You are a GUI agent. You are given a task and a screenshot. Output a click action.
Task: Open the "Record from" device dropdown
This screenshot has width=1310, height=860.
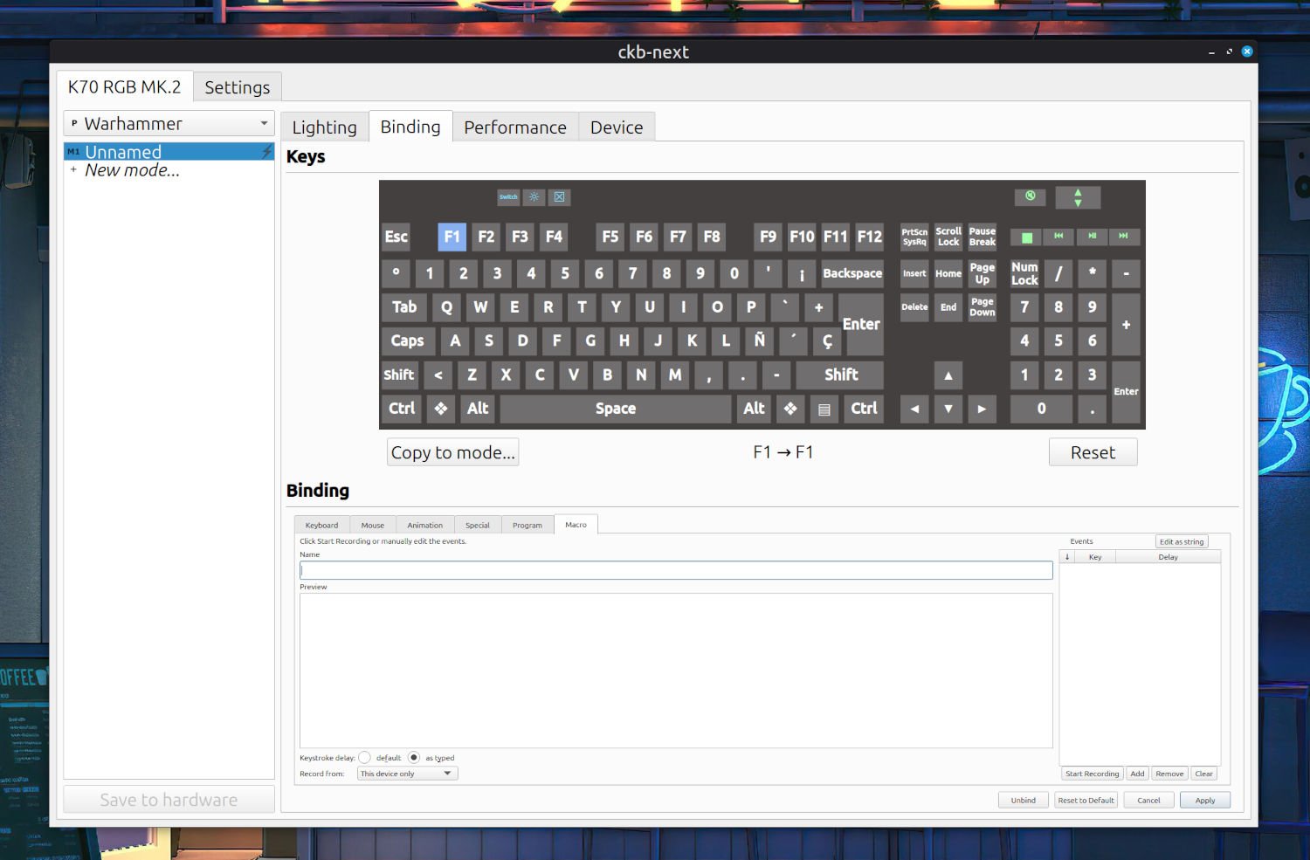(x=406, y=773)
